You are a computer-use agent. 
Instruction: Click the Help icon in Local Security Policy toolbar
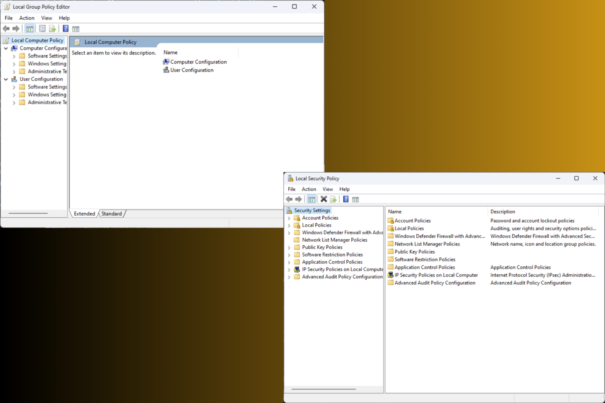coord(346,199)
